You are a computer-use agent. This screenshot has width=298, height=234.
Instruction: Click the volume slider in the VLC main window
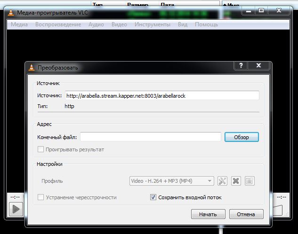click(x=278, y=210)
